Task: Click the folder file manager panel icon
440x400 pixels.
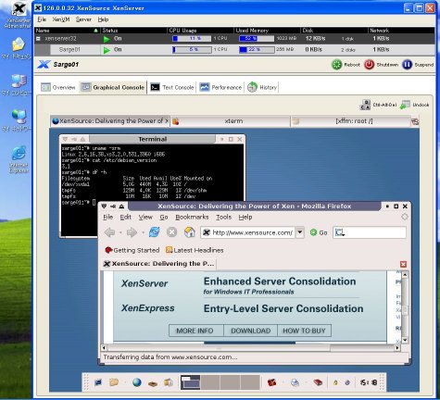Action: click(x=114, y=382)
